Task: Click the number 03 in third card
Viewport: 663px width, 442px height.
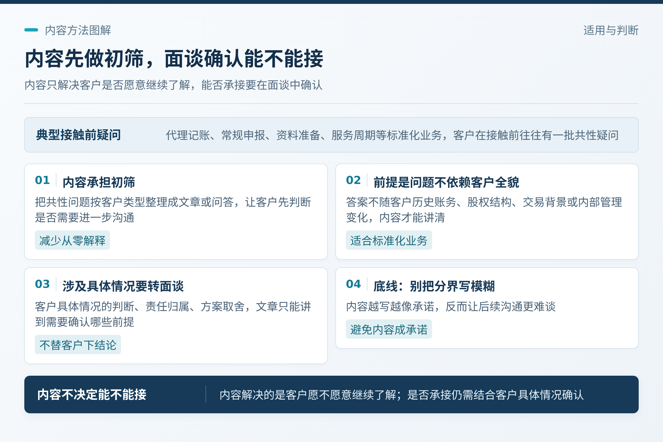Action: pyautogui.click(x=42, y=284)
